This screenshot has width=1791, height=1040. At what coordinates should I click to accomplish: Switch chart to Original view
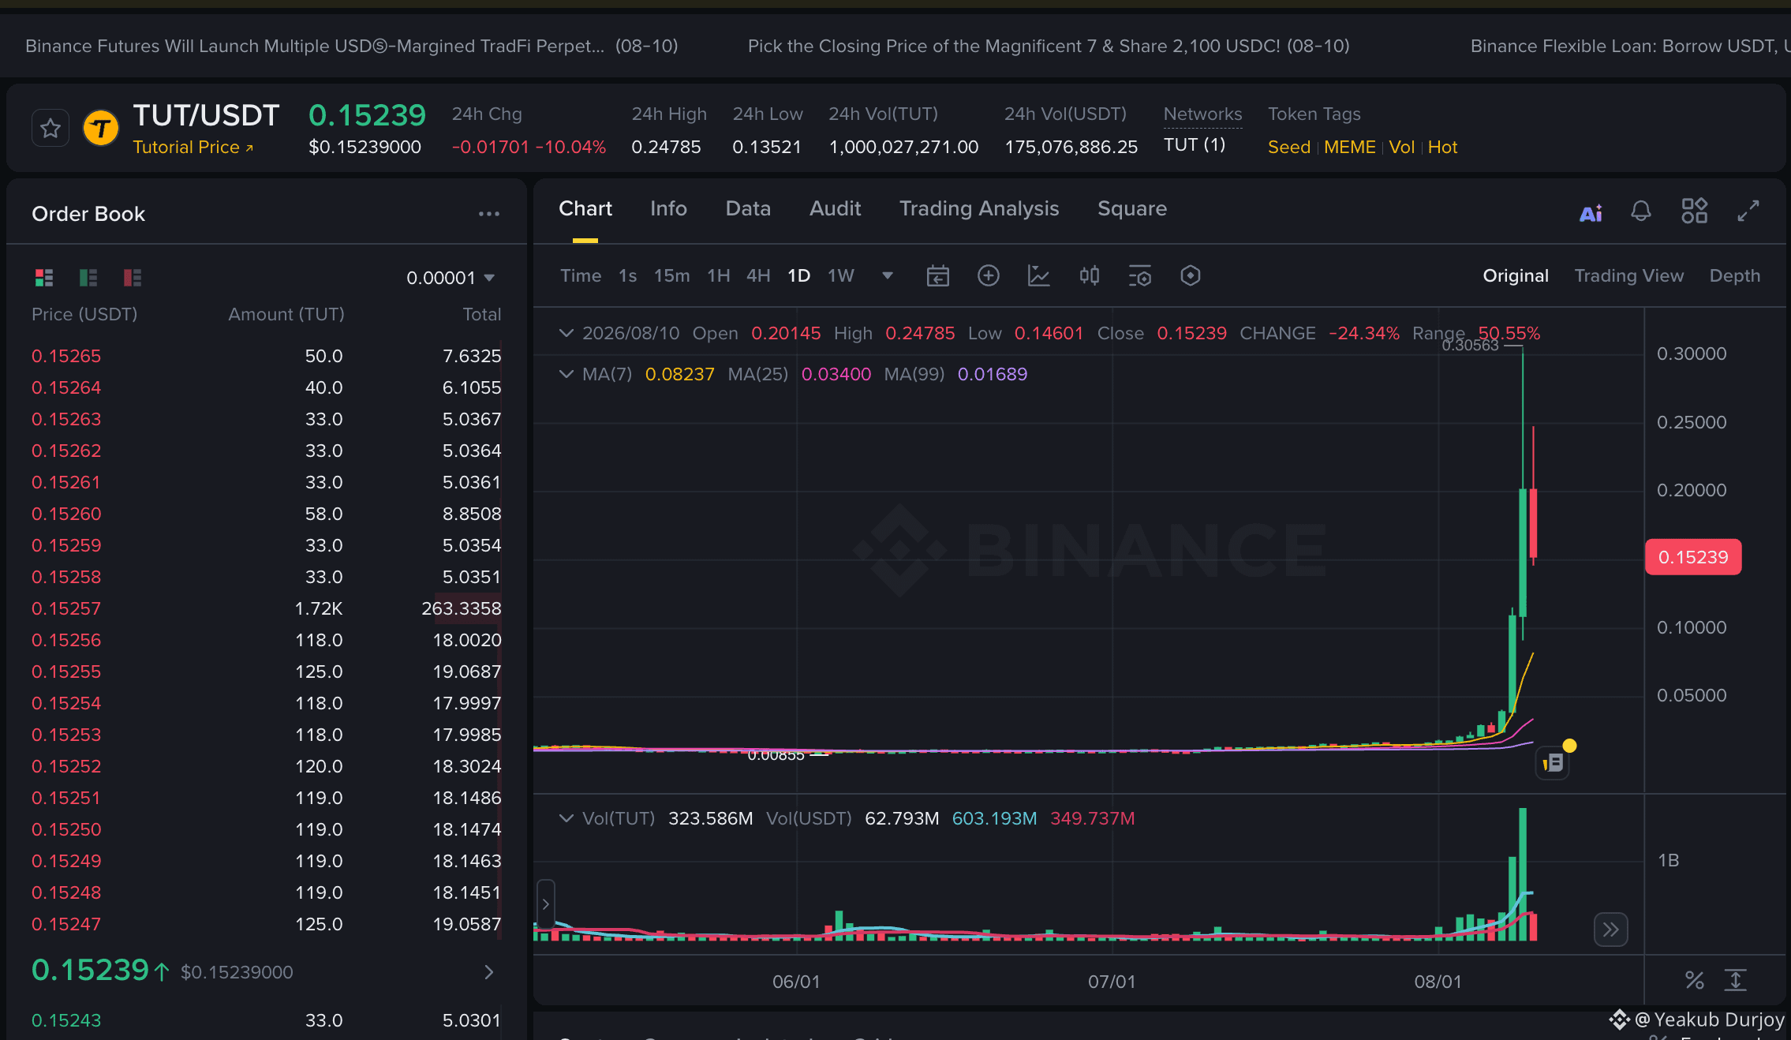pyautogui.click(x=1516, y=275)
